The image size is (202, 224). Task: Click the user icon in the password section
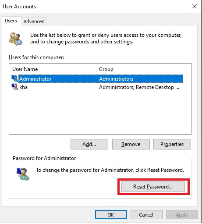click(x=23, y=174)
